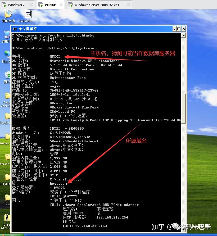Viewport: 217px width, 236px height.
Task: Click the scrollbar down arrow in command prompt
Action: 183,229
